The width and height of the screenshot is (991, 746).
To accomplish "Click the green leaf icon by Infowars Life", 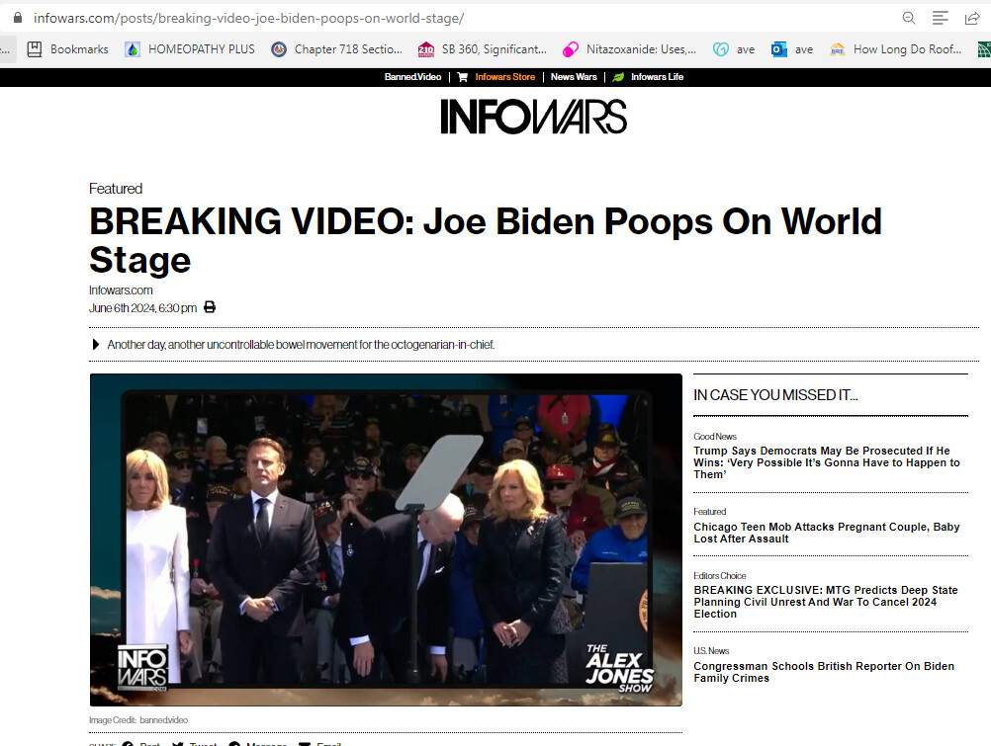I will 618,77.
